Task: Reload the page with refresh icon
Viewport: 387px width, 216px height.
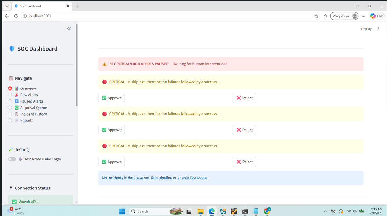Action: [16, 16]
